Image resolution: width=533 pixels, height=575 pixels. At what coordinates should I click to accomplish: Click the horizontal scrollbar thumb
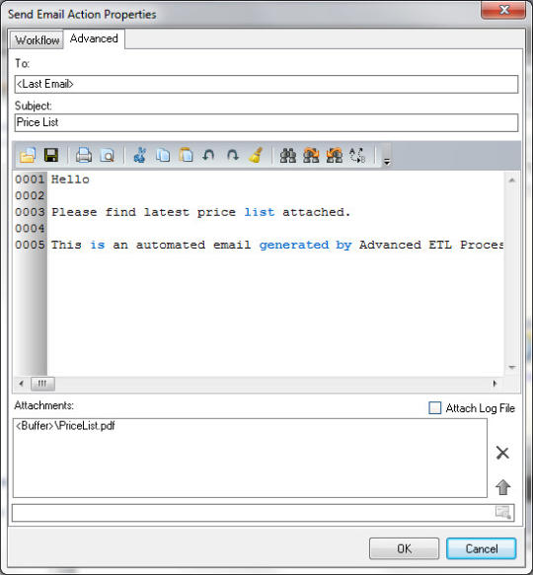pos(42,384)
